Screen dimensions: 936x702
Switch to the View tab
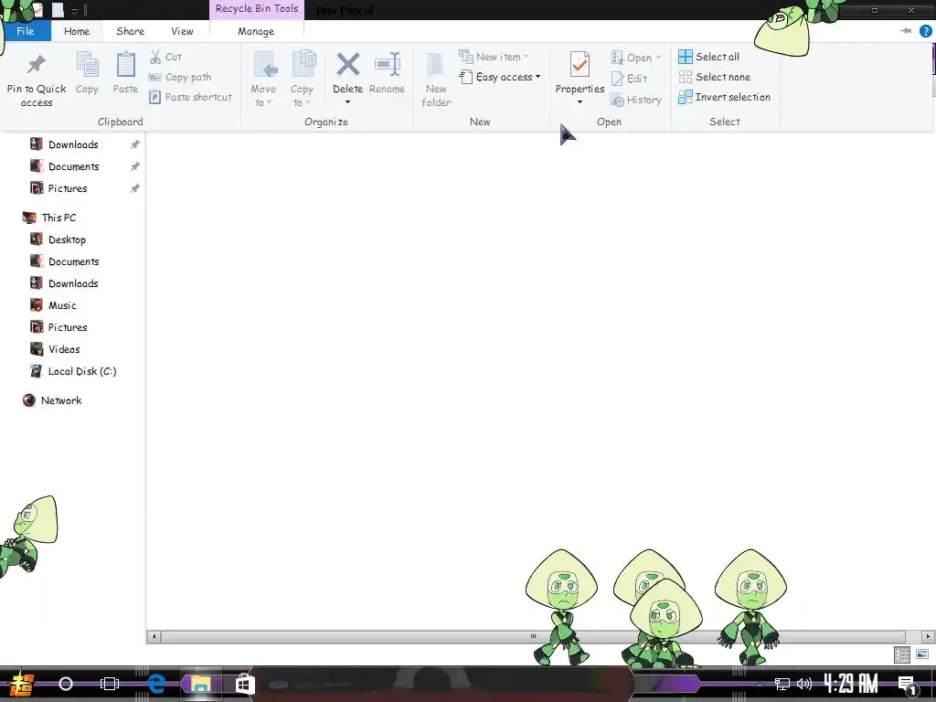[182, 31]
